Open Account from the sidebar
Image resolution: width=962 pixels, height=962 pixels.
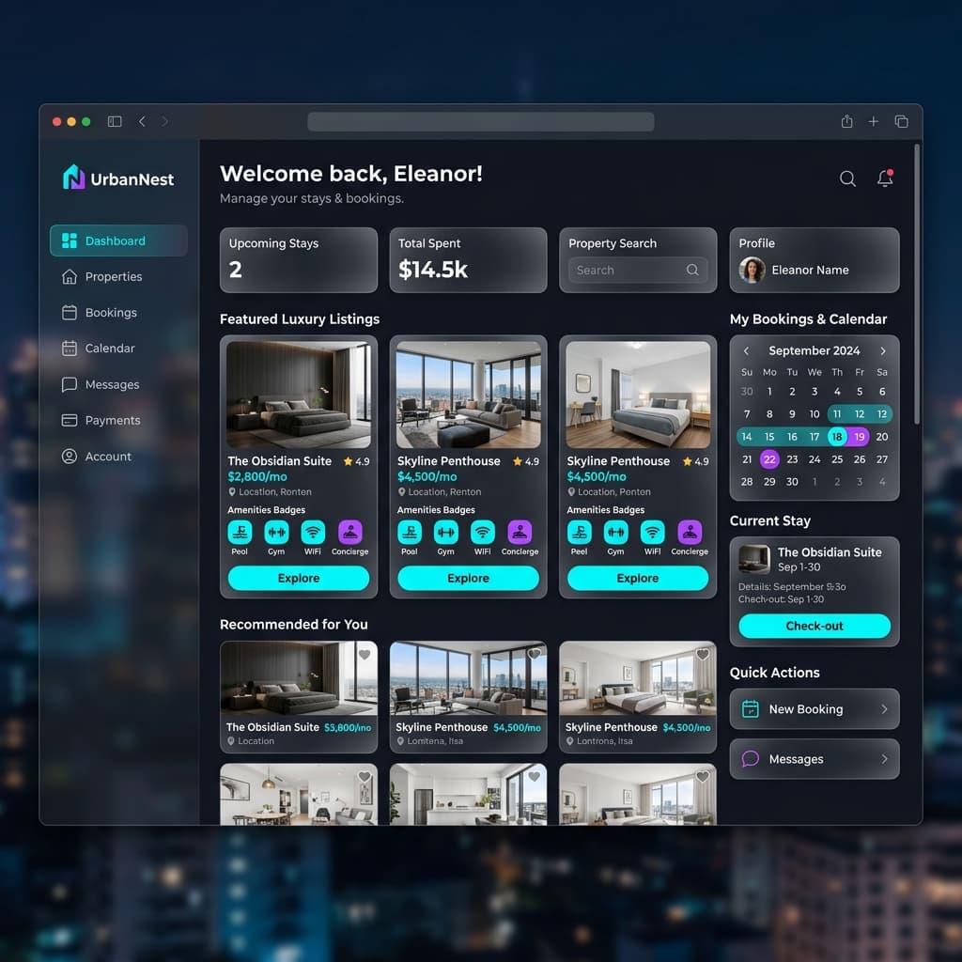pos(97,457)
